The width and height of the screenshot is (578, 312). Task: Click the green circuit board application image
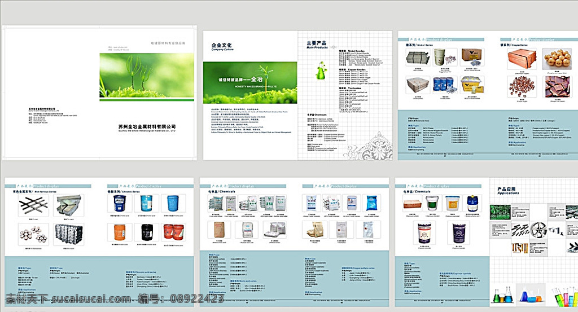pyautogui.click(x=500, y=212)
